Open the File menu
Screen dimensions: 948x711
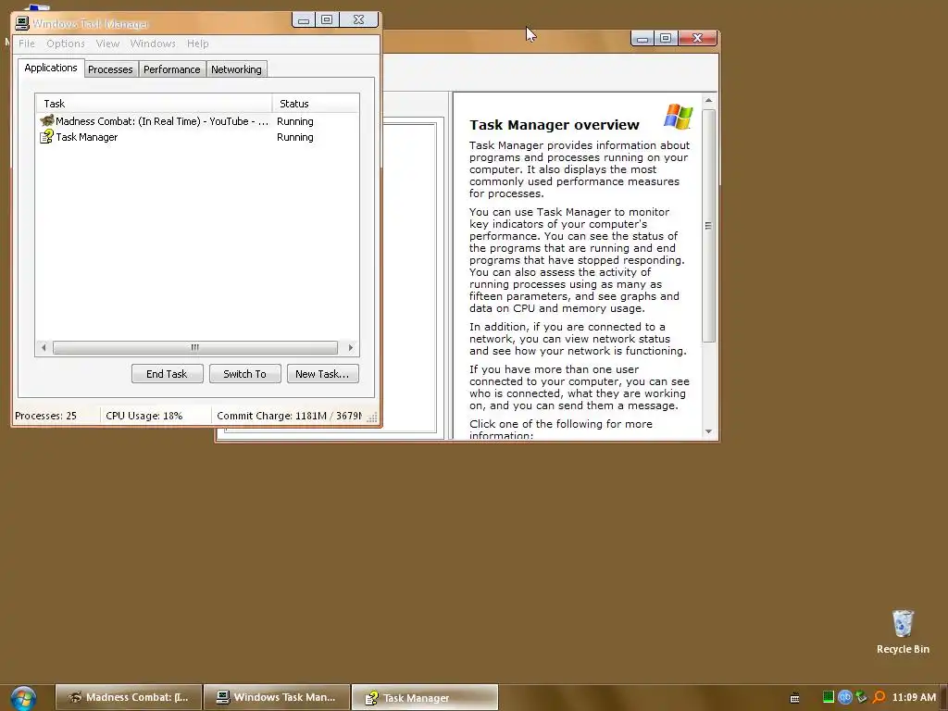27,44
